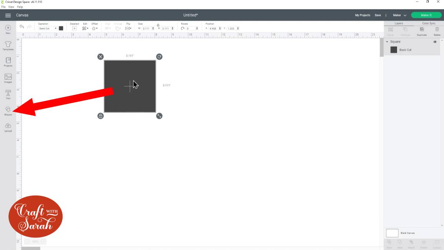This screenshot has height=250, width=444.
Task: Open the Maker machine selector dropdown
Action: click(x=400, y=15)
